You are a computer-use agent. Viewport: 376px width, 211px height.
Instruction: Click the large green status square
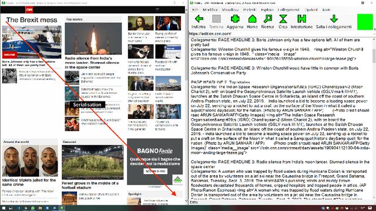365,22
